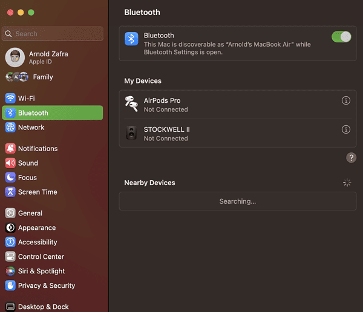Screen dimensions: 363x312
Task: Open info for AirPods Pro
Action: (x=346, y=100)
